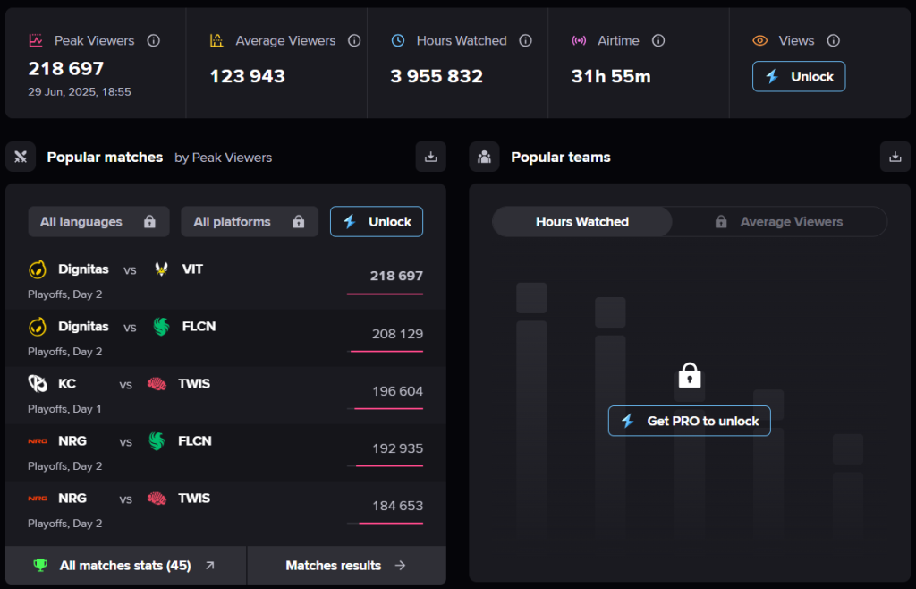Download Popular matches data
916x589 pixels.
[x=430, y=157]
